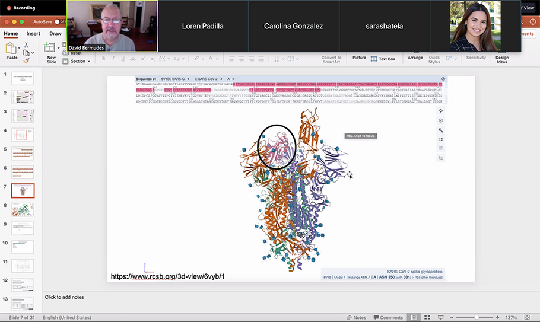The width and height of the screenshot is (540, 322).
Task: Toggle Bold formatting
Action: point(103,59)
